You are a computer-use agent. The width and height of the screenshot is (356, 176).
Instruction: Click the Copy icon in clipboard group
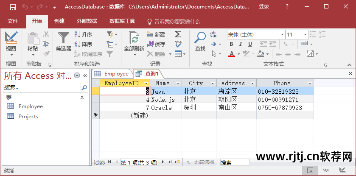pos(46,44)
